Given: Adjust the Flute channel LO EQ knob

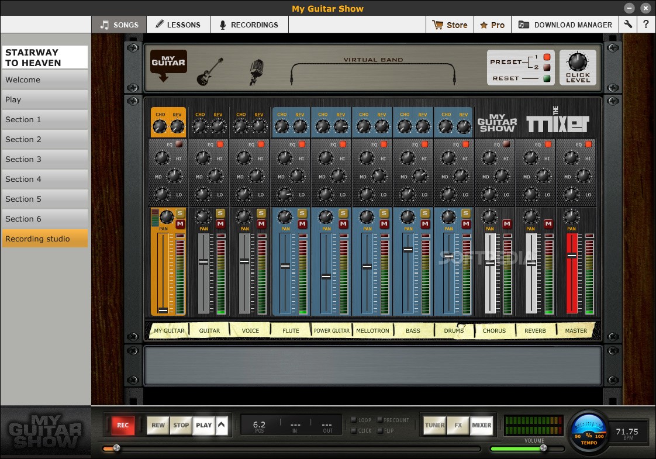Looking at the screenshot, I should [285, 194].
